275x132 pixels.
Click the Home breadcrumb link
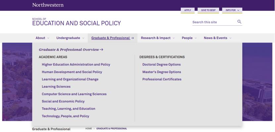pos(88,128)
